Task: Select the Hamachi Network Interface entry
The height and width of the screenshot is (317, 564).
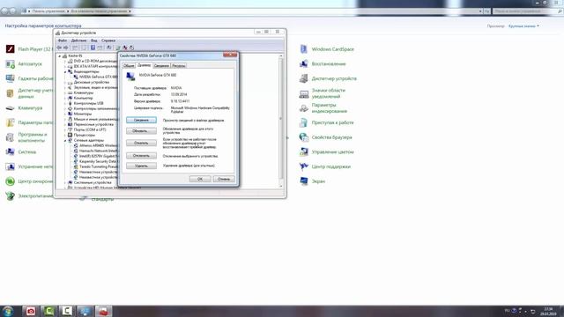Action: pos(96,151)
